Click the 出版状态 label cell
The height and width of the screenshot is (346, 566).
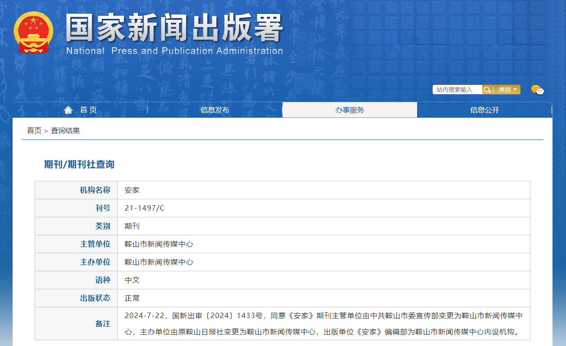coord(76,298)
